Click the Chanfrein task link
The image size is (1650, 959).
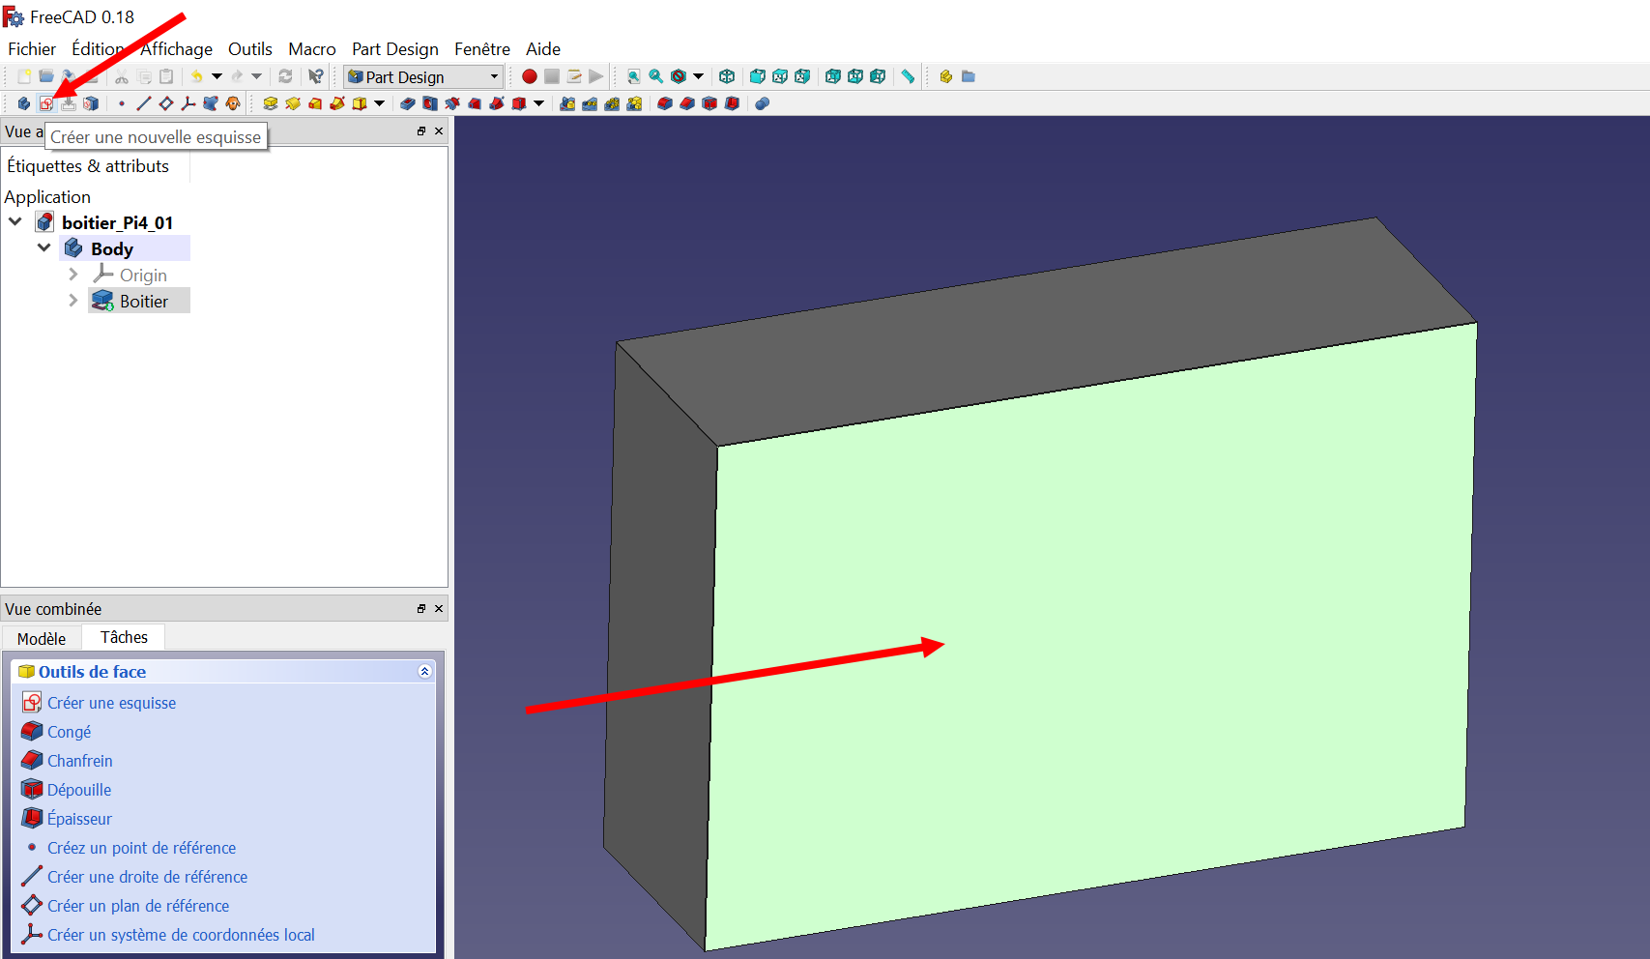click(80, 761)
